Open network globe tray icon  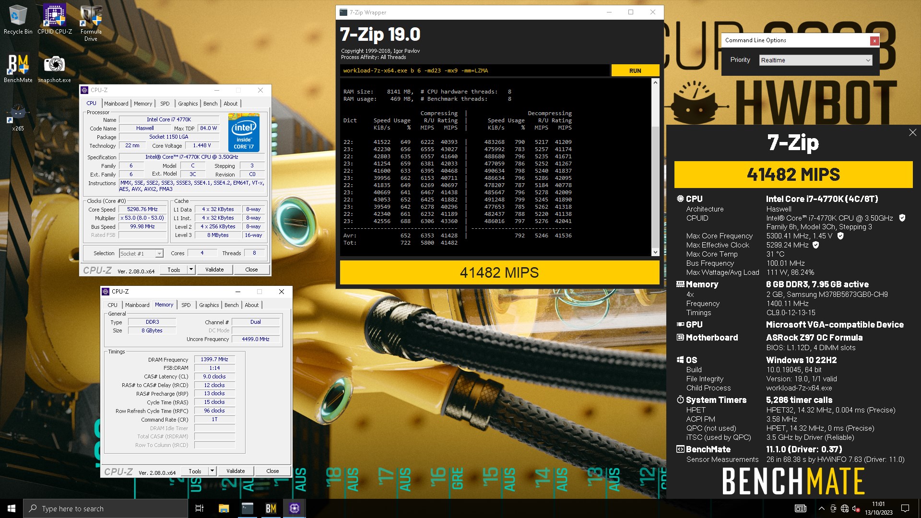click(845, 508)
